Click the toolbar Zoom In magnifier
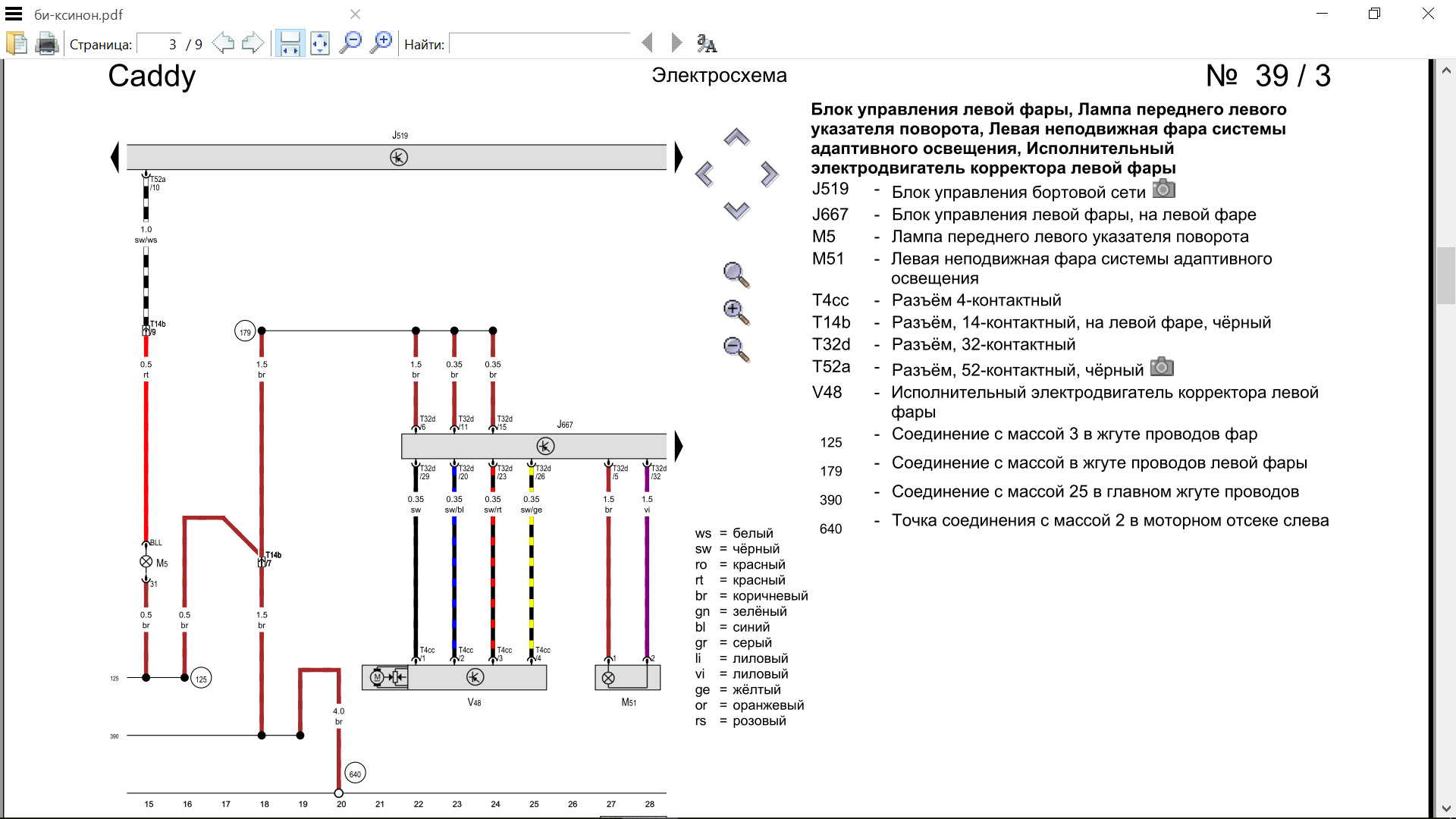 pyautogui.click(x=381, y=42)
